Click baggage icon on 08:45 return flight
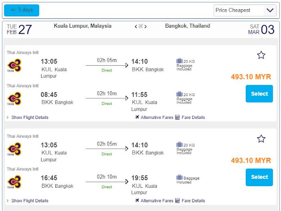 click(x=179, y=94)
